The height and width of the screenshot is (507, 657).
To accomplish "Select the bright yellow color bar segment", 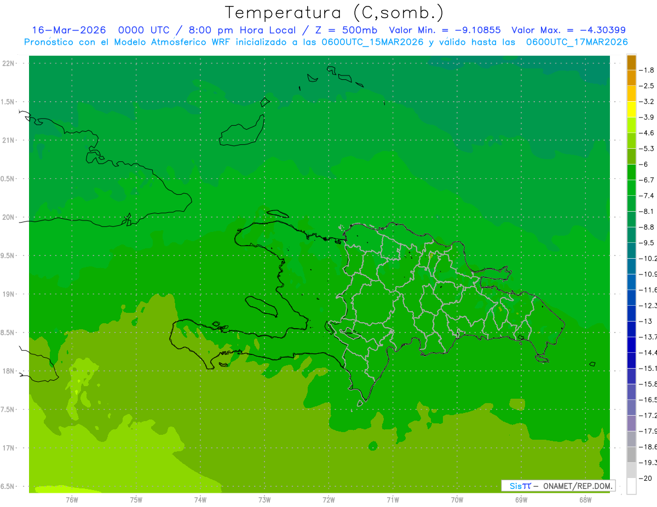I will click(x=631, y=109).
